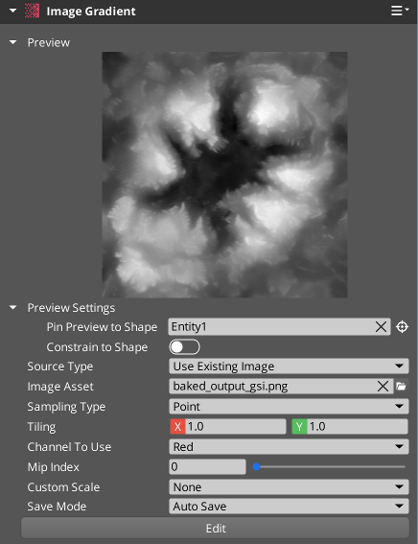
Task: Open the Source Type dropdown
Action: click(289, 367)
